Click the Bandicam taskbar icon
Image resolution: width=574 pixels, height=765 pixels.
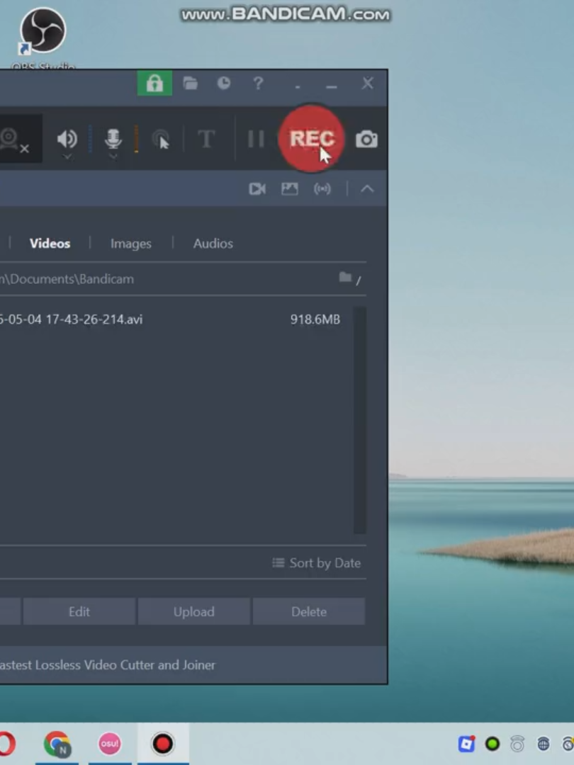(x=162, y=744)
